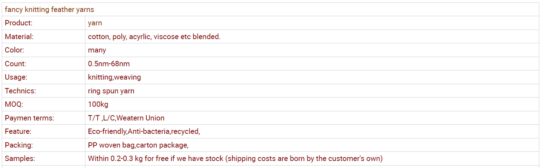This screenshot has height=168, width=541.
Task: Select the "100kg" MOQ value
Action: pyautogui.click(x=98, y=104)
